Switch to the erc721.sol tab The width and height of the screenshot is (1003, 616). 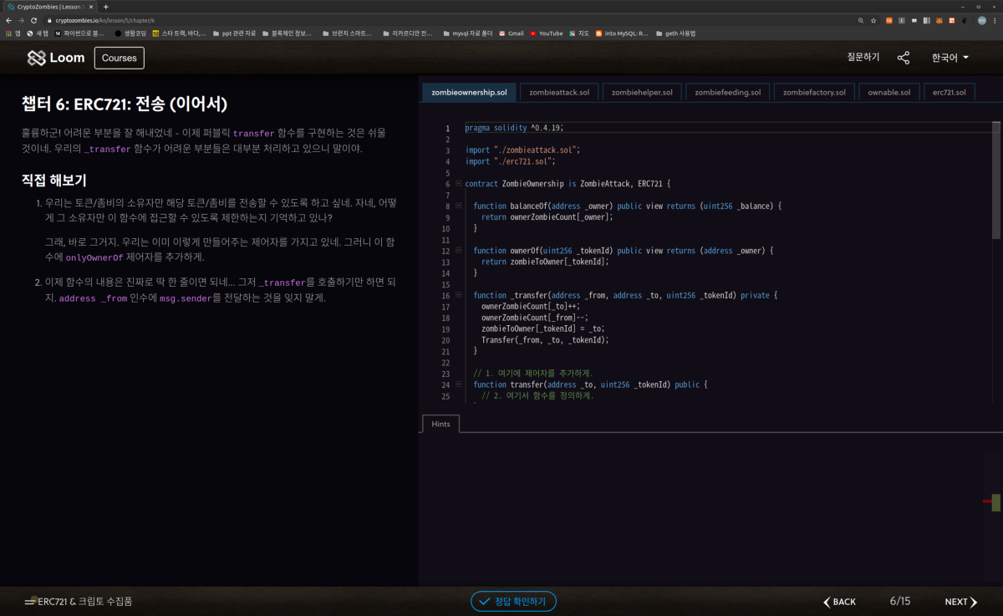tap(949, 92)
